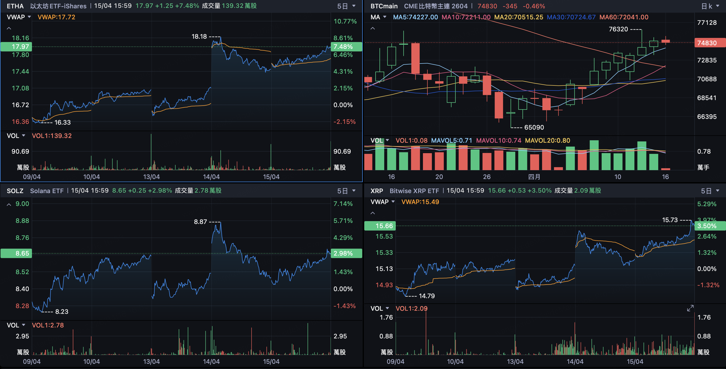Click the XRP VWAP collapse caret
726x369 pixels.
(x=373, y=213)
